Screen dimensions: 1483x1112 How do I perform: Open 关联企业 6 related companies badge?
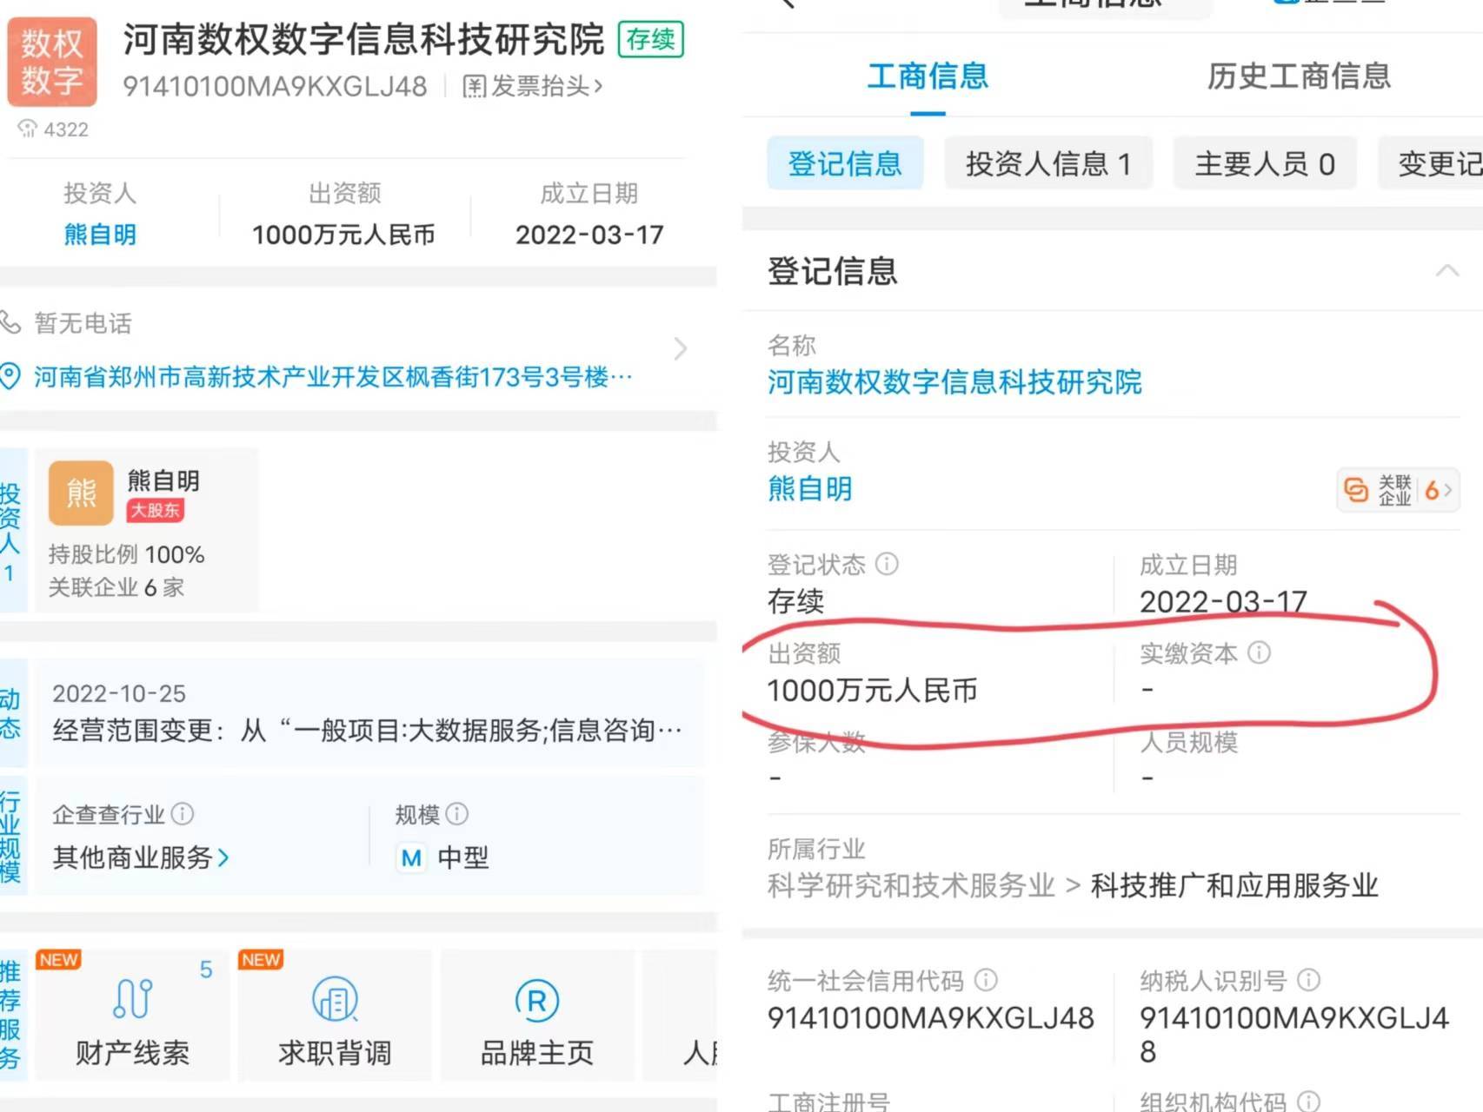(x=1397, y=490)
